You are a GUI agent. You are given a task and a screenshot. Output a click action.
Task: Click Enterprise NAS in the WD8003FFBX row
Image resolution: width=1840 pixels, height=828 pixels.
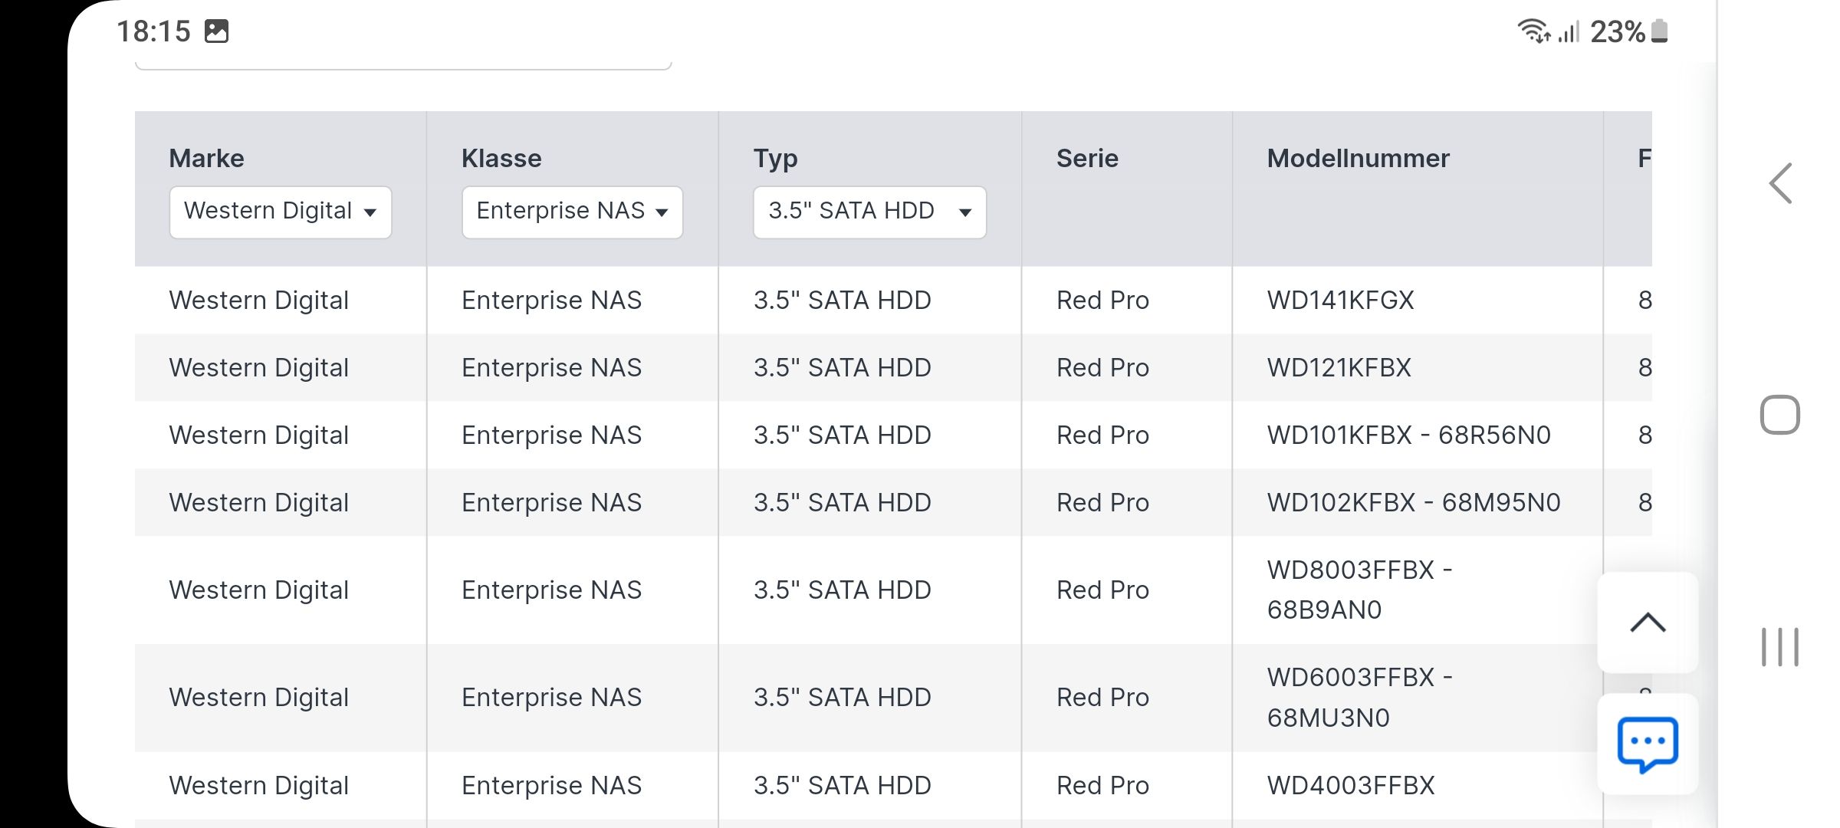551,590
